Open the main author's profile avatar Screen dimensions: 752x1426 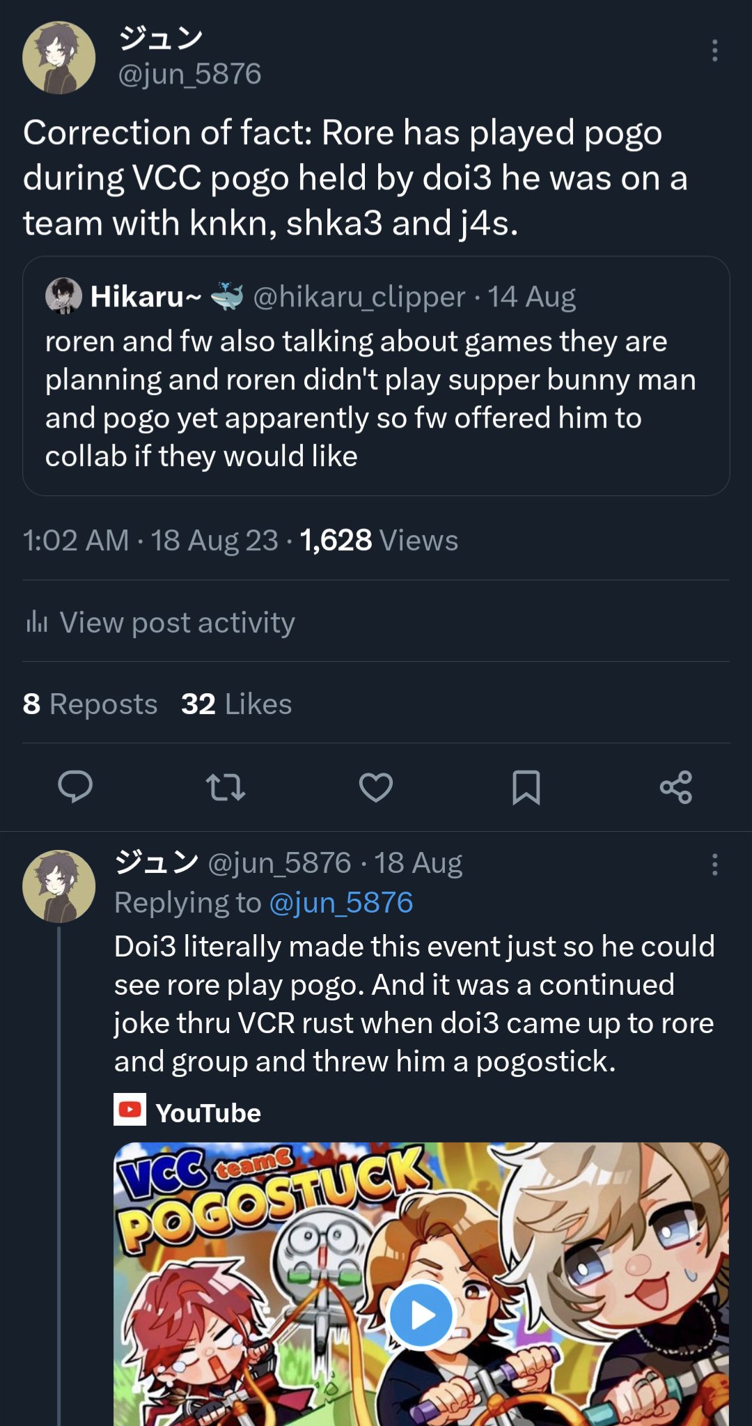click(x=59, y=58)
